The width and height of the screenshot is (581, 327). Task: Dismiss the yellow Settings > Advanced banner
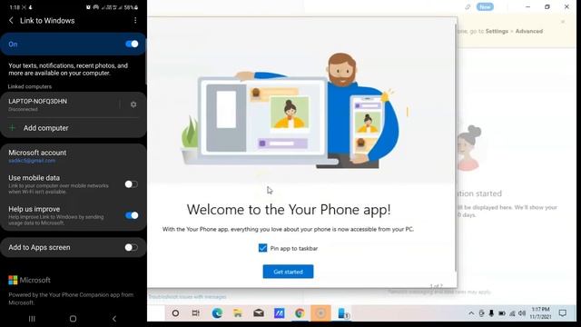pos(563,22)
